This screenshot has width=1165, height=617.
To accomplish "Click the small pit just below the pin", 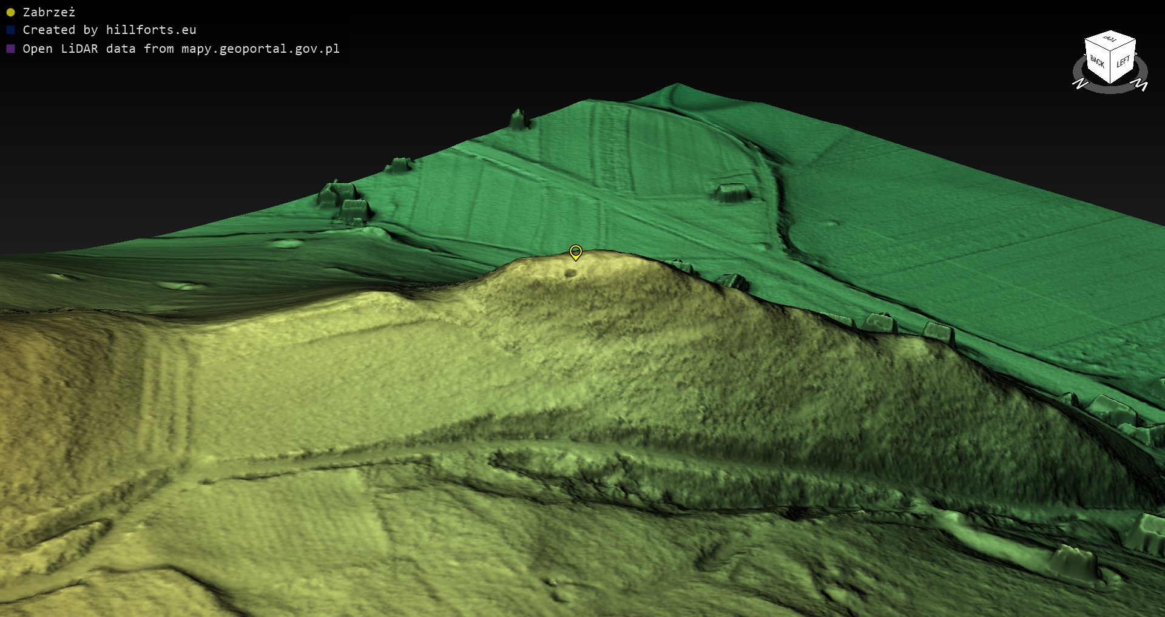I will [x=570, y=274].
